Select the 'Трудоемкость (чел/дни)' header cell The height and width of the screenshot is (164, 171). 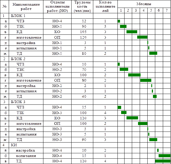click(82, 6)
